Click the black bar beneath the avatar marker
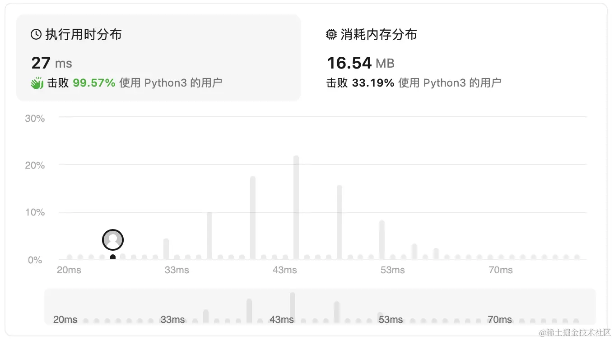 113,257
